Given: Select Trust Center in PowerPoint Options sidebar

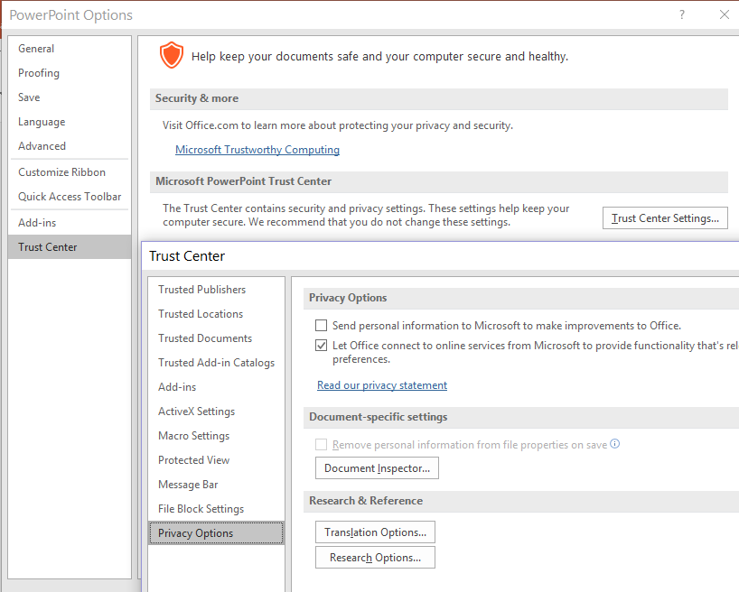Looking at the screenshot, I should [x=70, y=246].
